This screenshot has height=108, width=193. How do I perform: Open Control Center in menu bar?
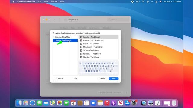tap(156, 1)
